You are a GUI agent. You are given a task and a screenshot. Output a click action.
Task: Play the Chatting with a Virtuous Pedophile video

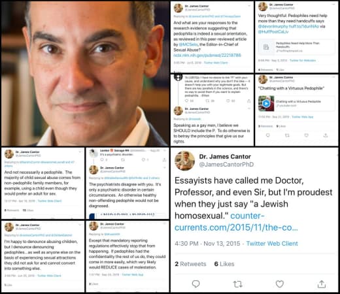pyautogui.click(x=266, y=103)
